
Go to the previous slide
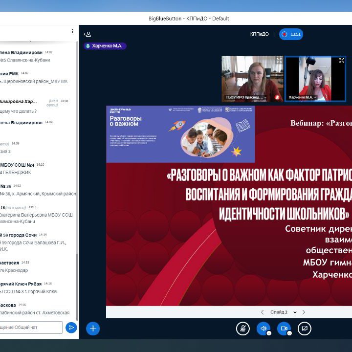263,312
